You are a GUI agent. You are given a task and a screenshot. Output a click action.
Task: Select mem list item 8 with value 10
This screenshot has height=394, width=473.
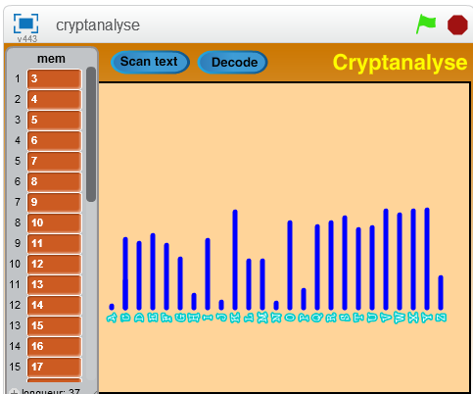[x=54, y=222]
